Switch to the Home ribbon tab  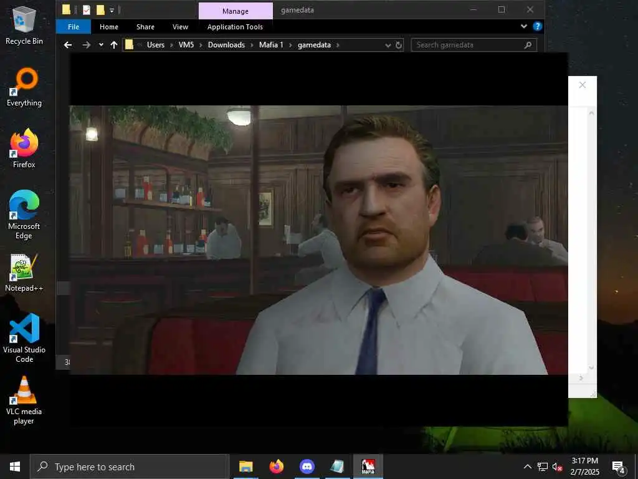(108, 27)
